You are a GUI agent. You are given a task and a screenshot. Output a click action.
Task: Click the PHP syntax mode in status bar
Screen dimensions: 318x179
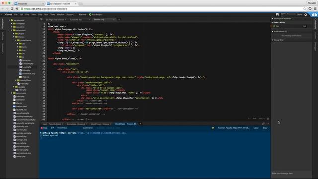click(x=254, y=119)
